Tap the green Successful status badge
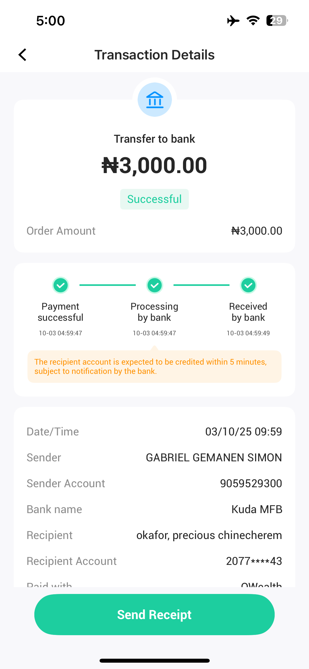The width and height of the screenshot is (309, 669). point(154,199)
